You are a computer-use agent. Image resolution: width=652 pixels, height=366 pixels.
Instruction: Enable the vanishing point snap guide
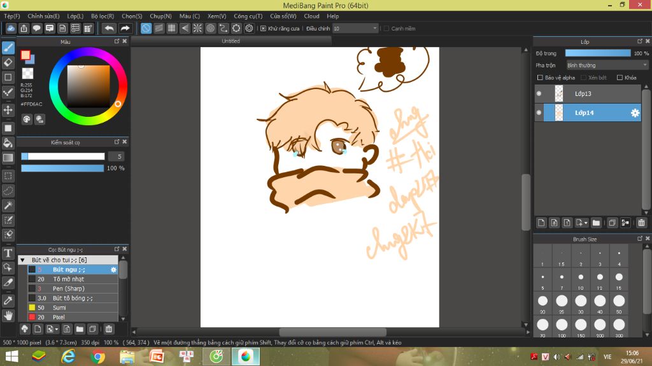185,28
